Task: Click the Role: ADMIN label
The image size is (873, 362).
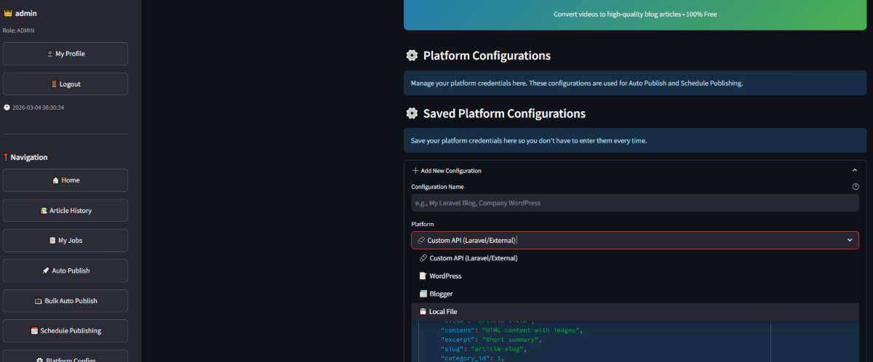Action: [19, 31]
